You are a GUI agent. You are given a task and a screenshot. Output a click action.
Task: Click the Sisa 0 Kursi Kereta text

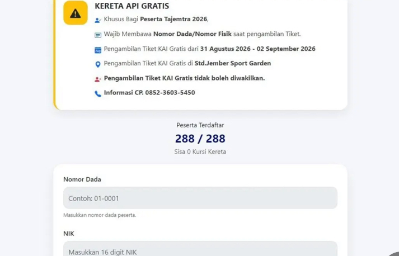pos(200,152)
